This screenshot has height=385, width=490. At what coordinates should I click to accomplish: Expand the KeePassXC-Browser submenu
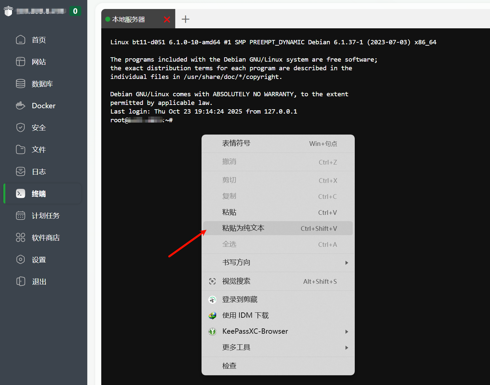[x=346, y=332]
